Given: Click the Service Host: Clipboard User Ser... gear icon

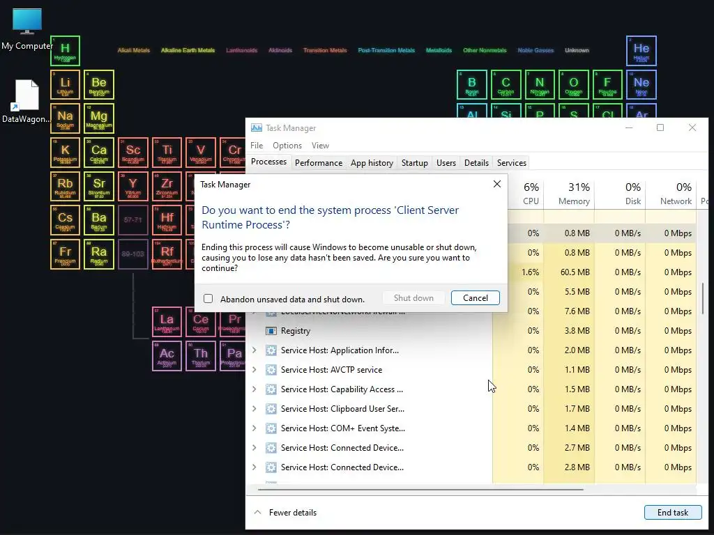Looking at the screenshot, I should pyautogui.click(x=271, y=409).
